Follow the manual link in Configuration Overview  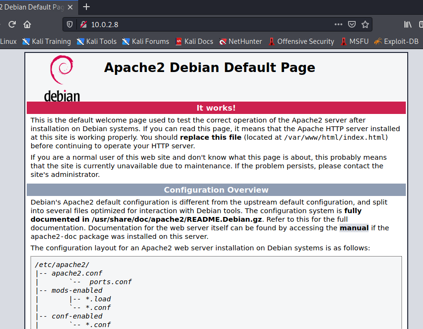[x=354, y=228]
